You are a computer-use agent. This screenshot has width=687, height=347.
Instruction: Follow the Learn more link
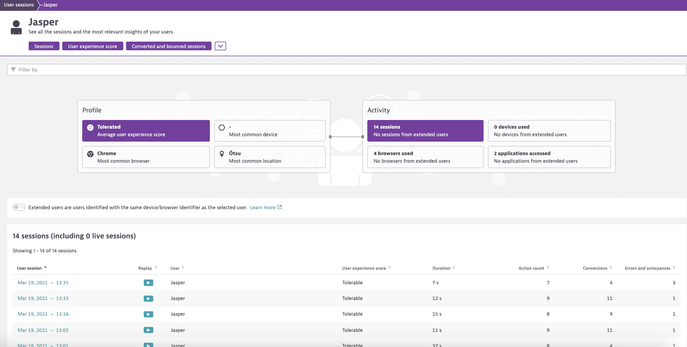click(x=263, y=207)
